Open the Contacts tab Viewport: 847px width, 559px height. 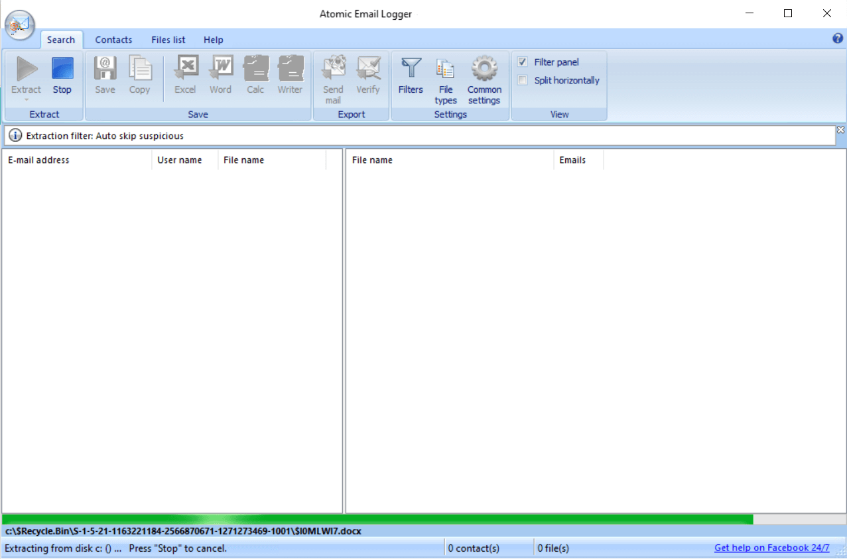coord(113,40)
